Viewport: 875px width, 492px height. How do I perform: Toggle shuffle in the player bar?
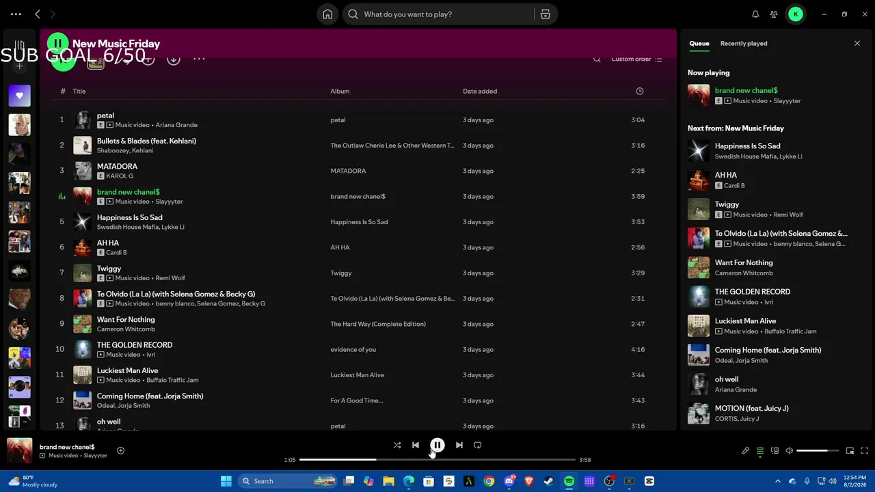(397, 445)
